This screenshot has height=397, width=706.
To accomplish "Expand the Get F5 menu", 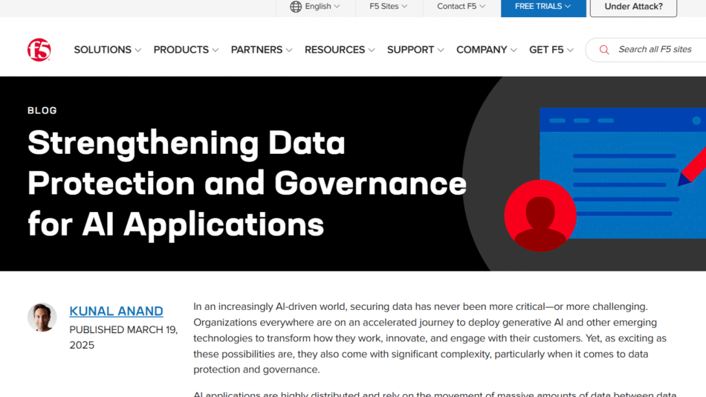I will (x=551, y=50).
